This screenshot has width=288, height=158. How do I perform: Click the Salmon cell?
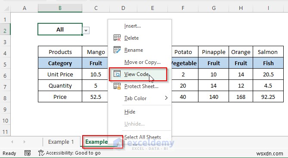(x=268, y=52)
